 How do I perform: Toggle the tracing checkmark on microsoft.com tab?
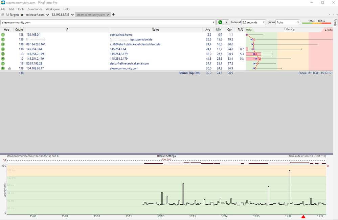47,15
